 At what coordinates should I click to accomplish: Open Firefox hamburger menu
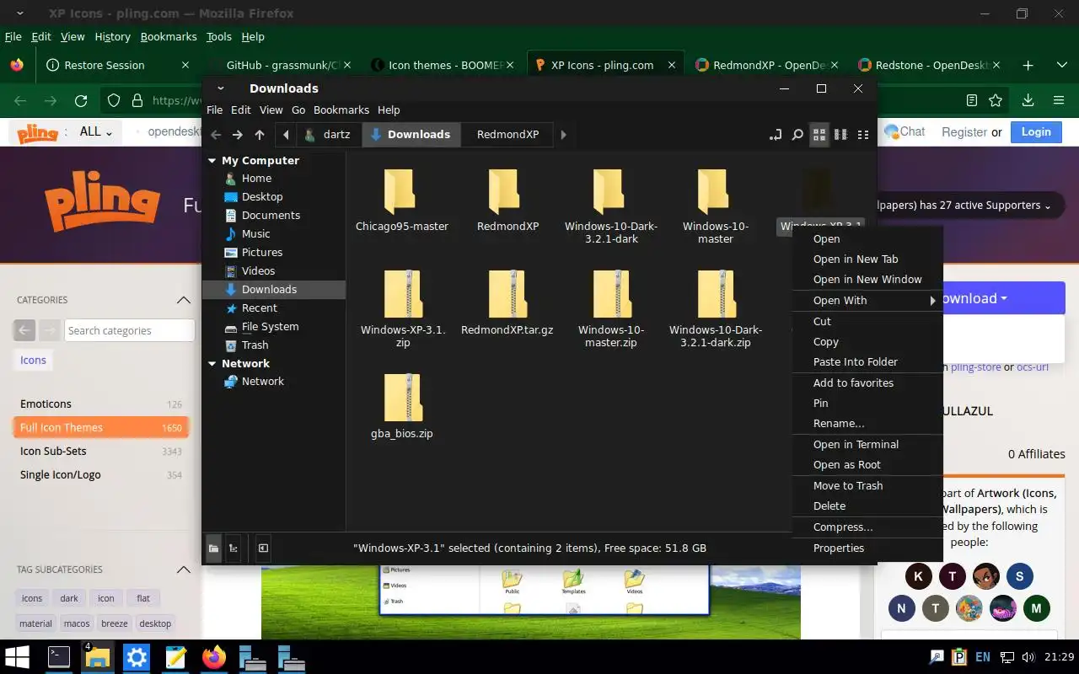tap(1059, 100)
